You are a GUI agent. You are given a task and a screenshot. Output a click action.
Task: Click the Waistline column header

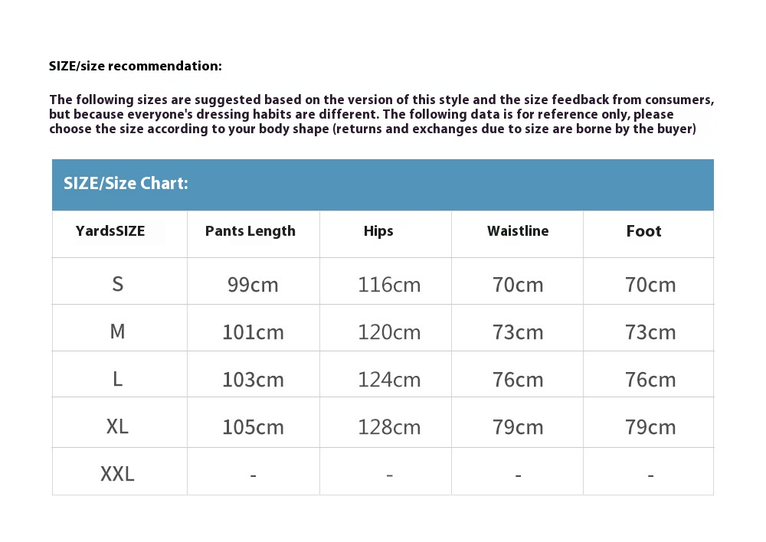tap(518, 231)
